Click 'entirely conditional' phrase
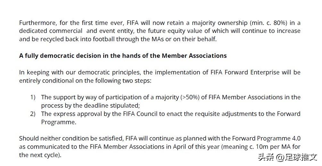 (46, 81)
